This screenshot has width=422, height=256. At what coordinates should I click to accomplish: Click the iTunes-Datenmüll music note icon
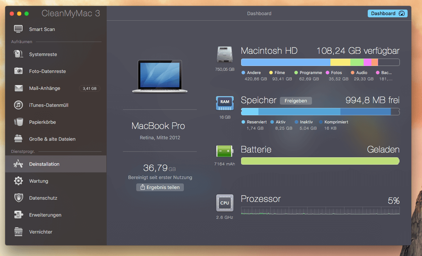coord(18,105)
